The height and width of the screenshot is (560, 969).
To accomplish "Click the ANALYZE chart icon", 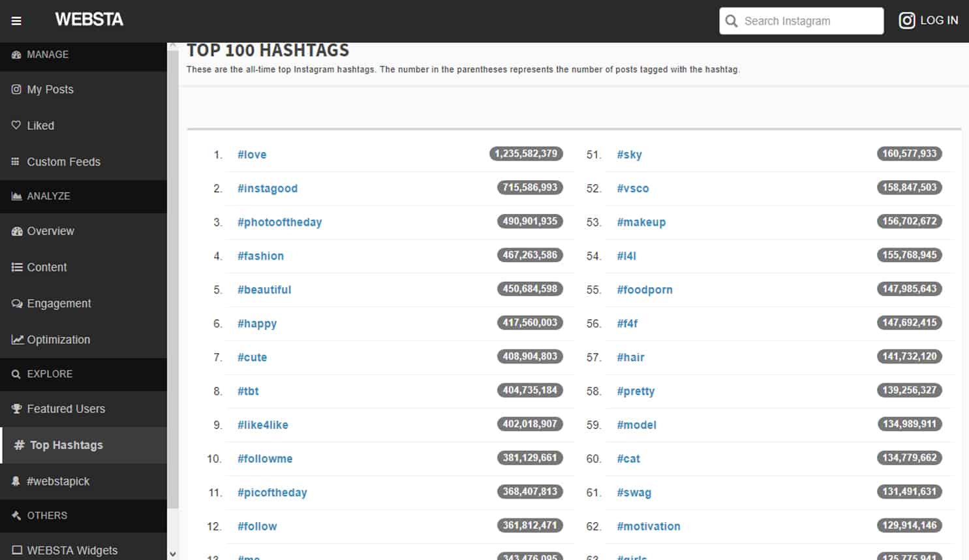I will click(16, 196).
